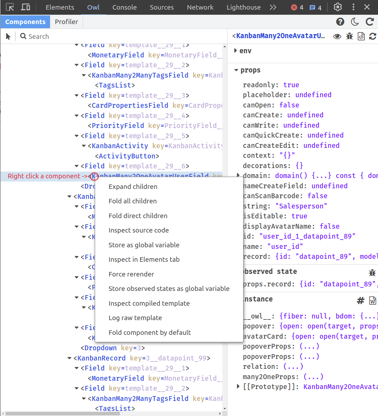Collapse Field key=template__29__6 node
The image size is (378, 416).
point(77,166)
